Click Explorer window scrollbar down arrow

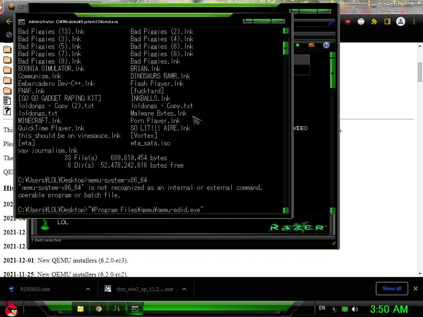333,210
